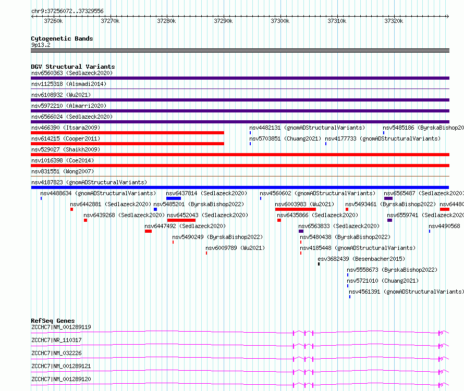Image resolution: width=464 pixels, height=391 pixels.
Task: Click the 9p13.2 cytogenetic band label
Action: pos(41,45)
